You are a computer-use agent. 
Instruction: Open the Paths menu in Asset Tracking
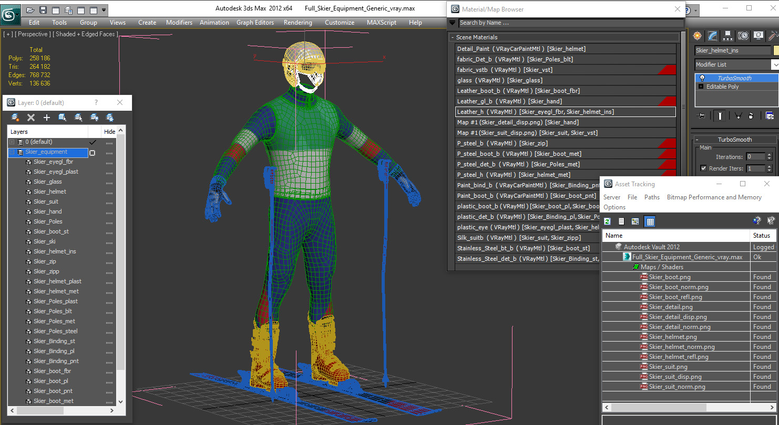pos(652,197)
